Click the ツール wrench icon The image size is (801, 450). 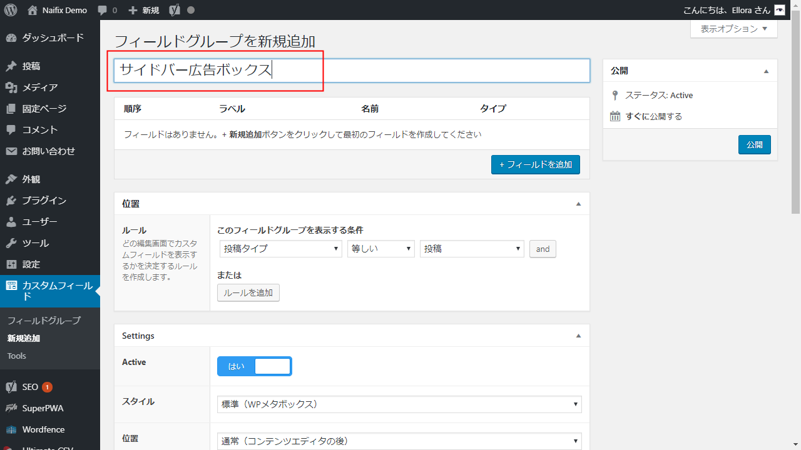11,243
